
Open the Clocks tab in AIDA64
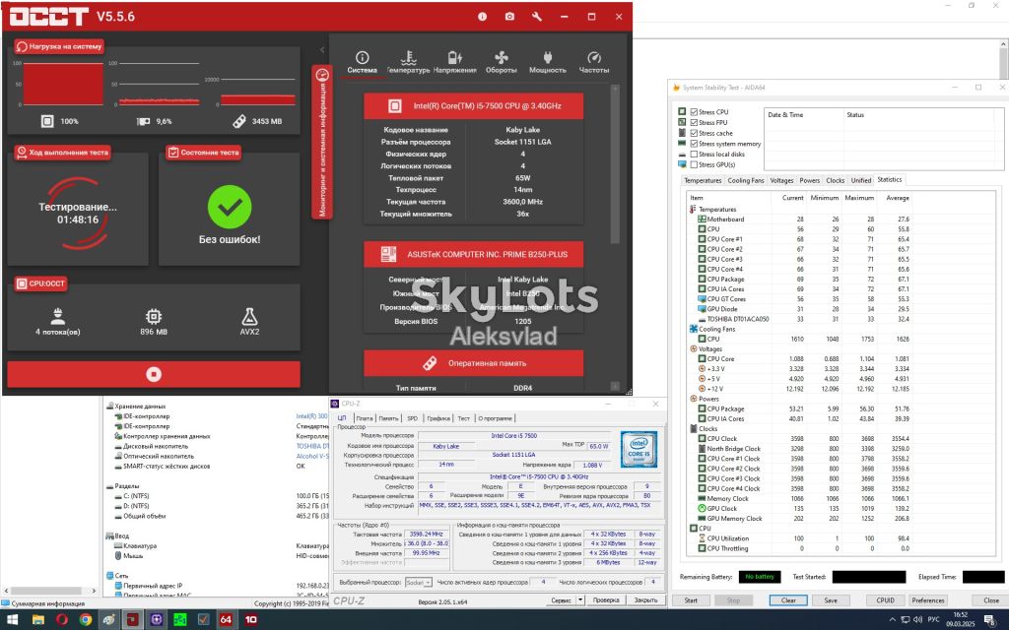tap(836, 181)
